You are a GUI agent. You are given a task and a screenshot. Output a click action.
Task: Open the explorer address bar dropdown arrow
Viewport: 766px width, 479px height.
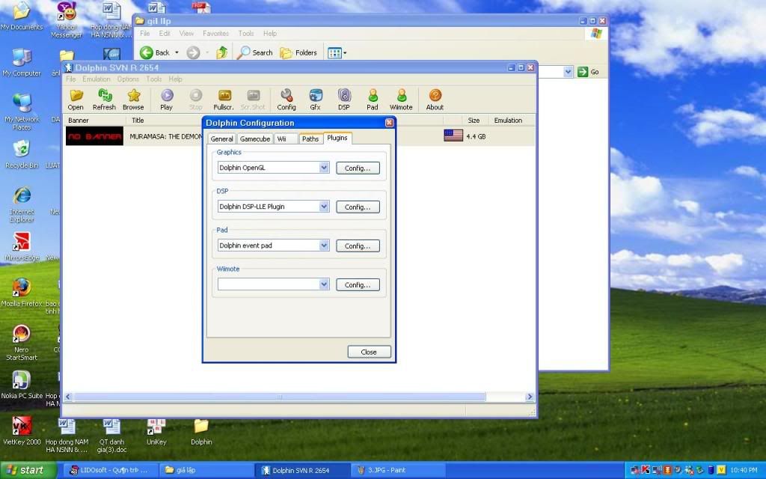click(x=568, y=72)
